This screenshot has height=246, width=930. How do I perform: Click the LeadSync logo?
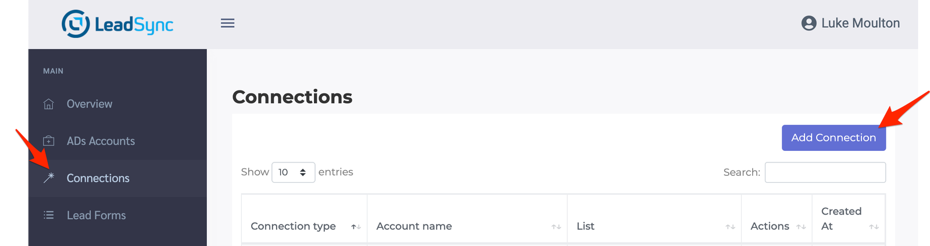coord(117,24)
